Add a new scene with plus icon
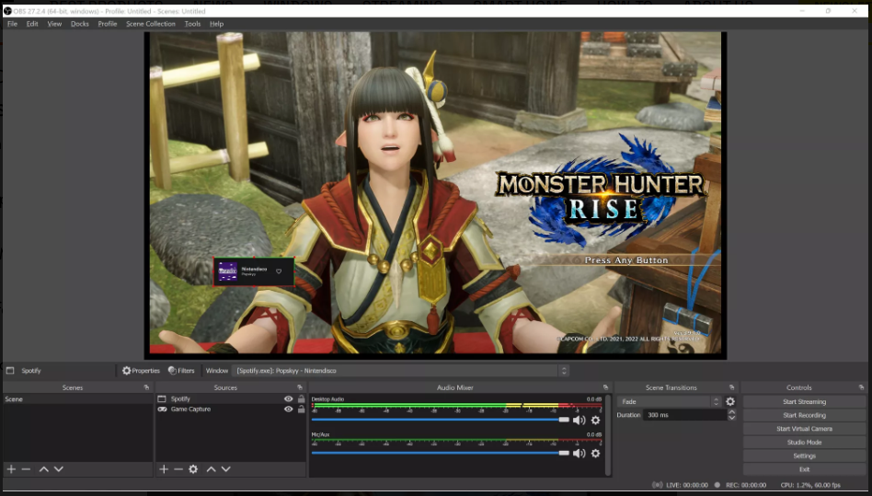 click(11, 469)
